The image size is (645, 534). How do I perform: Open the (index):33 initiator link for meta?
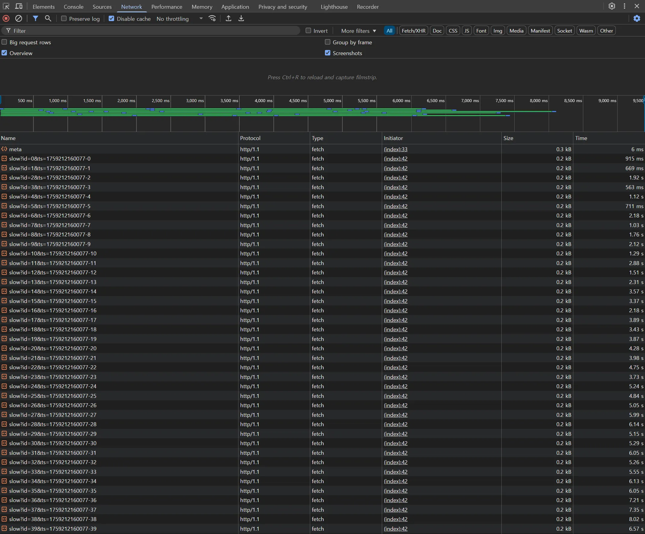pyautogui.click(x=396, y=149)
